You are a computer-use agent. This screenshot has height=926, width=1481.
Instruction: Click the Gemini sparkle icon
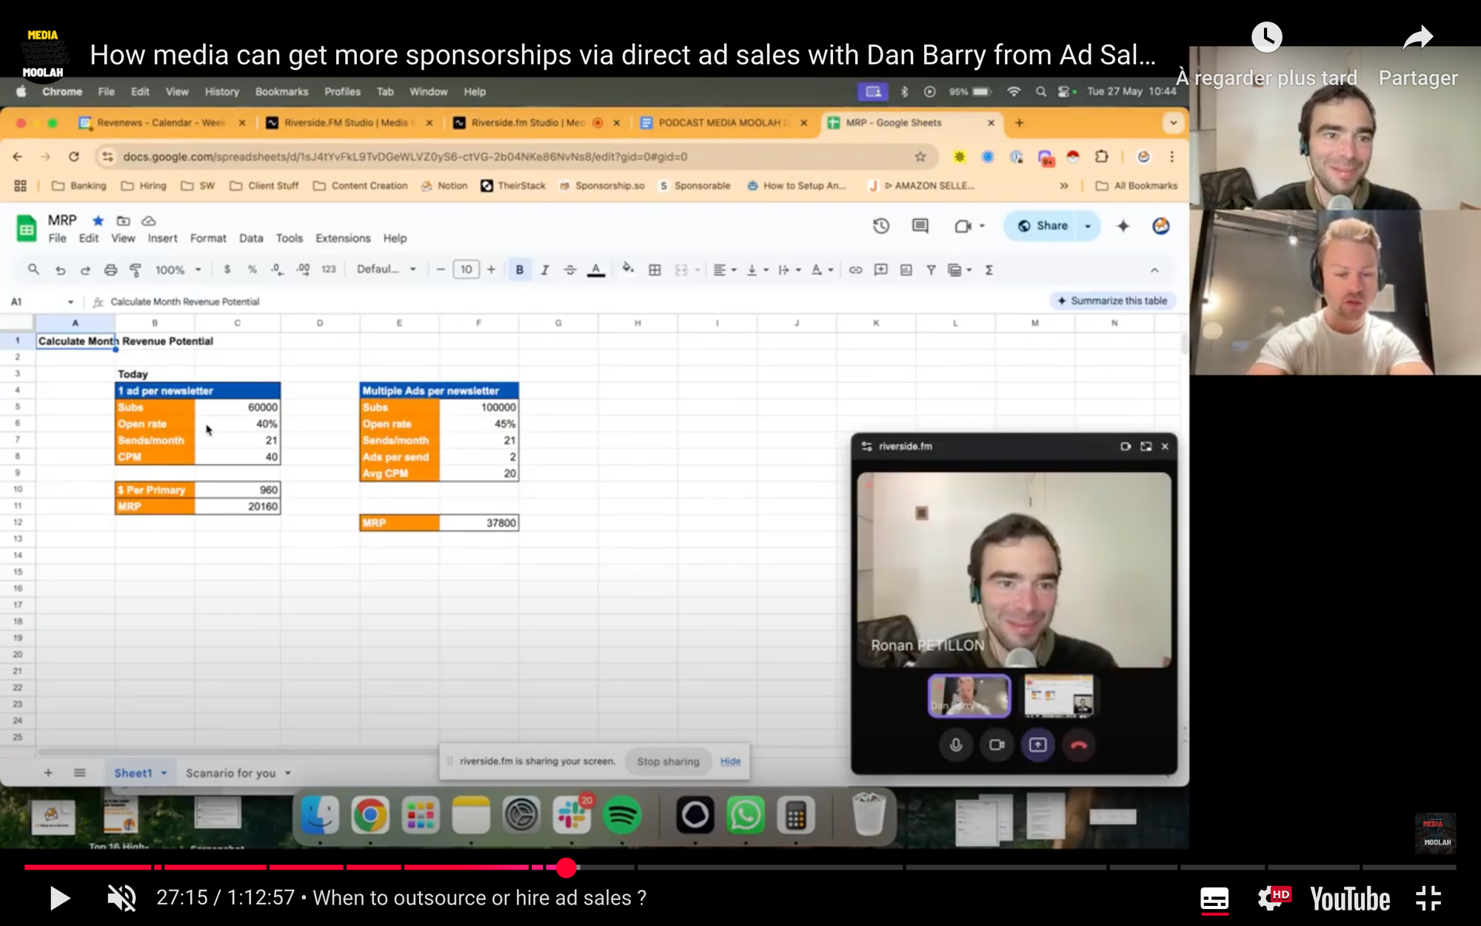click(x=1123, y=226)
